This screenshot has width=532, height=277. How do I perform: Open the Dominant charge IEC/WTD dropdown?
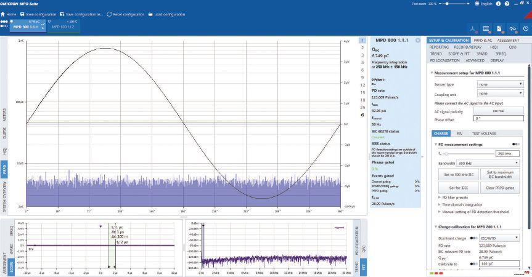coord(499,238)
